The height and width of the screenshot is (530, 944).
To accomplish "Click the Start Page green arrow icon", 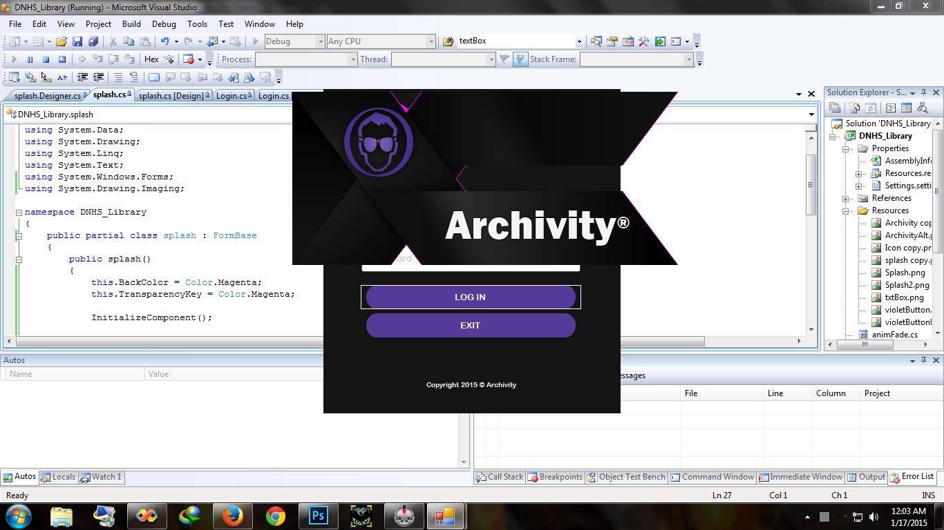I will tap(660, 41).
